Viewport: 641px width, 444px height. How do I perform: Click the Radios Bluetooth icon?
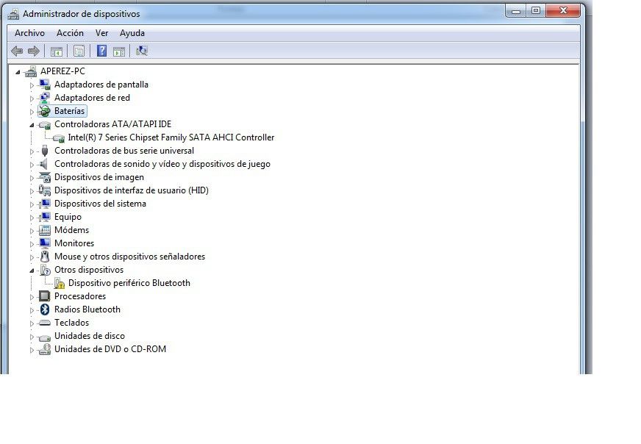pos(45,309)
